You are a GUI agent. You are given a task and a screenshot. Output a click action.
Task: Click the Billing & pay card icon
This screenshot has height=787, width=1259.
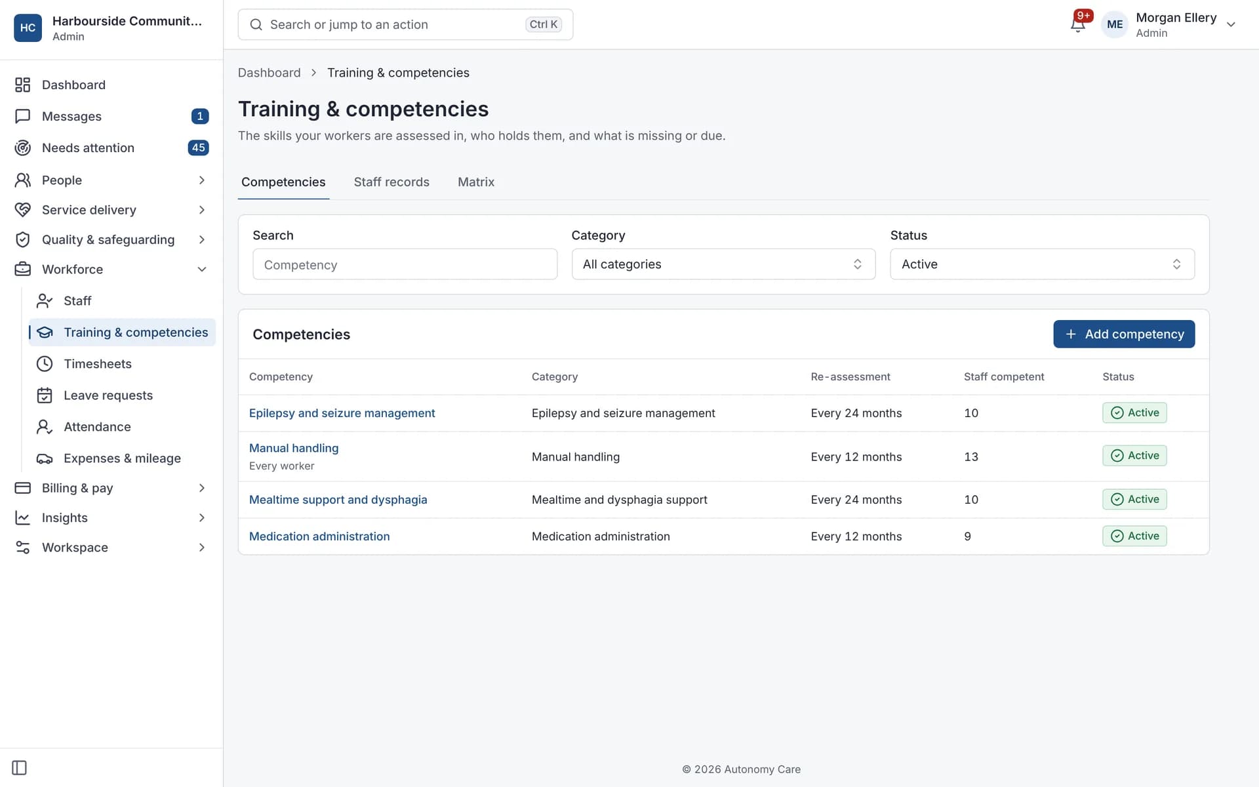(x=22, y=487)
